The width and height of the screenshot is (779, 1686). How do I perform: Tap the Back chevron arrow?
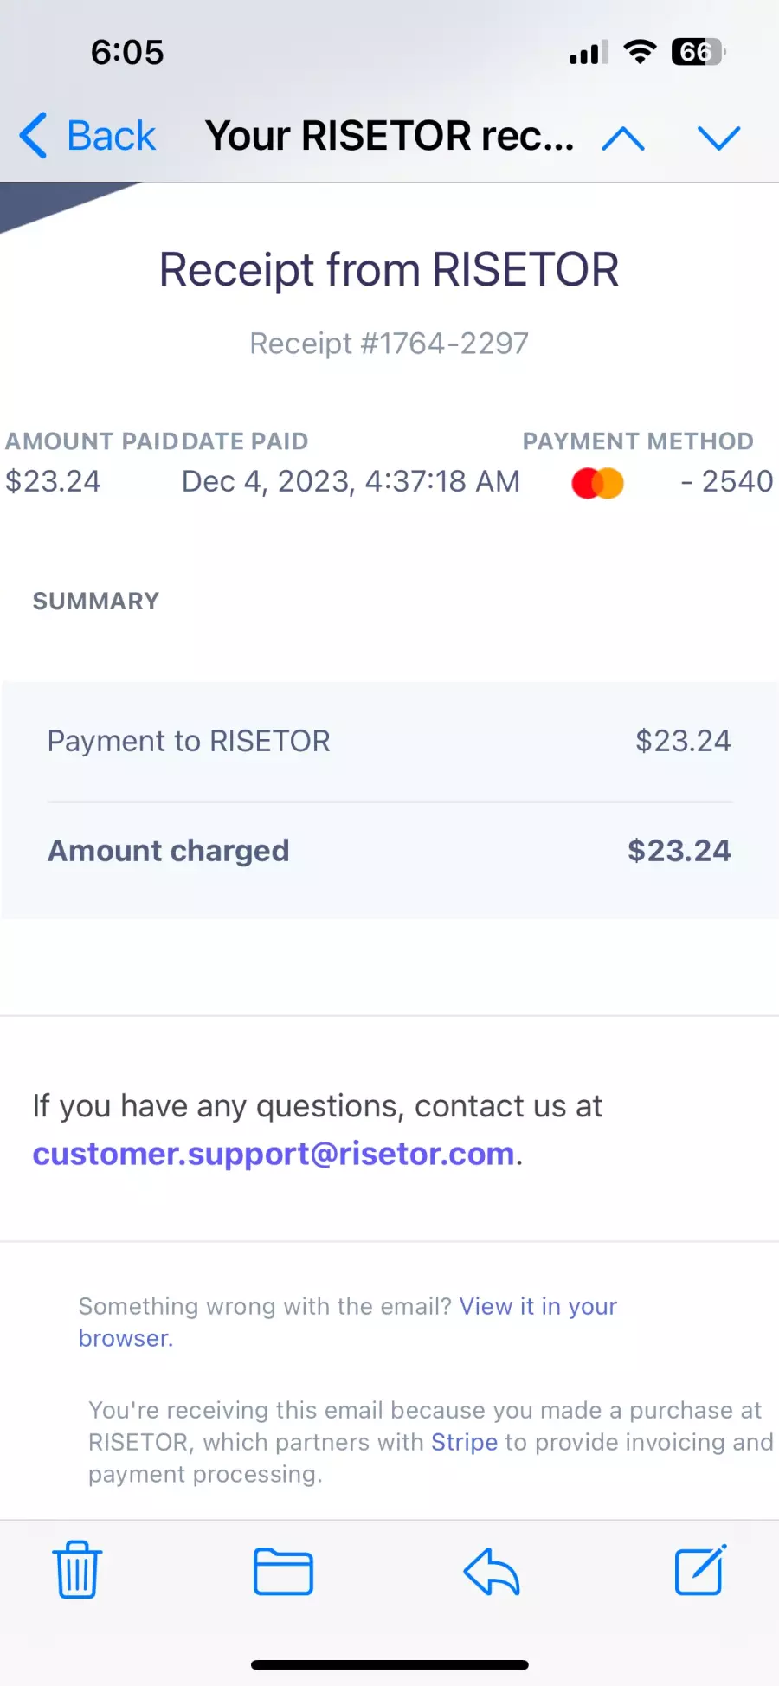pyautogui.click(x=33, y=136)
